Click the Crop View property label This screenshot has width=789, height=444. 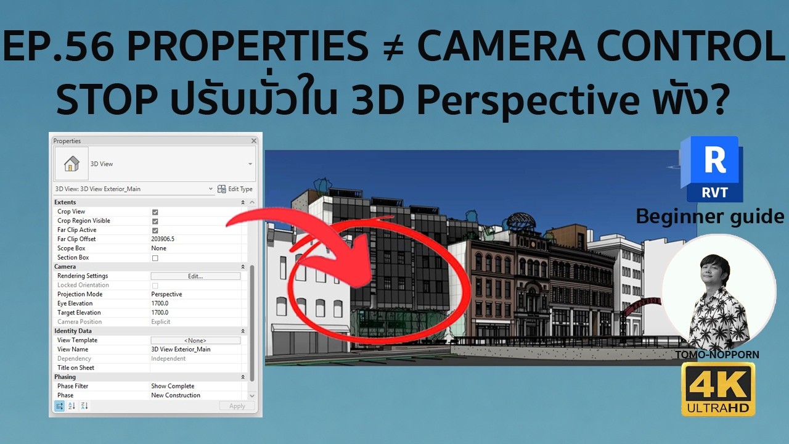71,212
